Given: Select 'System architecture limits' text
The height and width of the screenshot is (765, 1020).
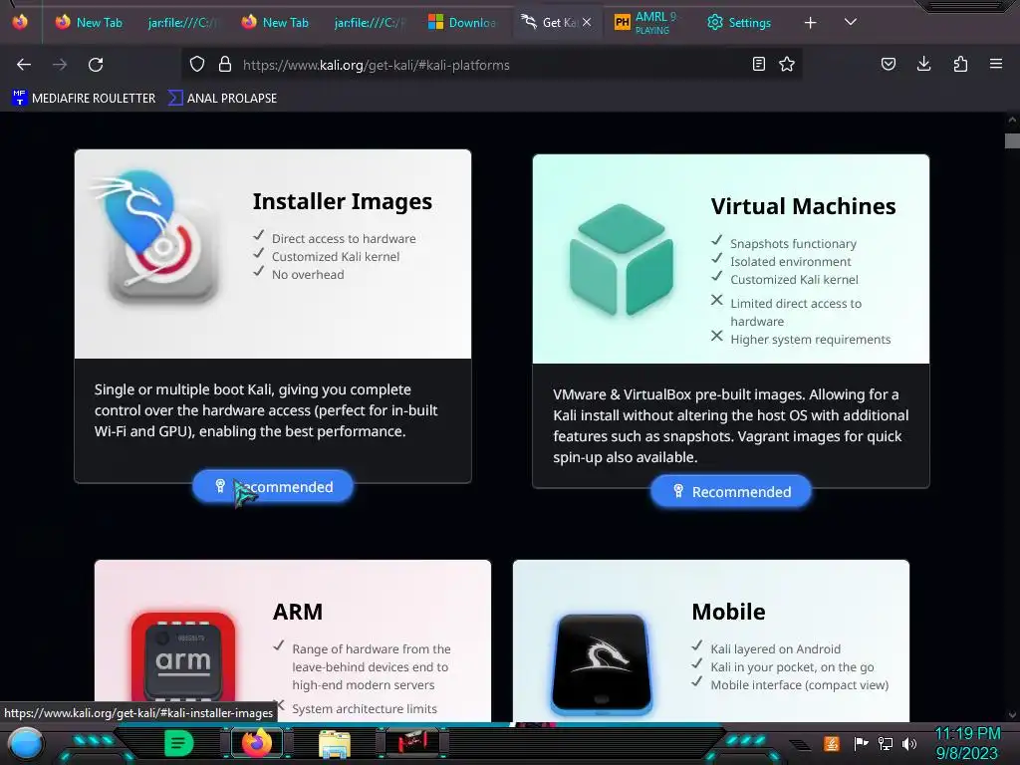Looking at the screenshot, I should pos(365,709).
